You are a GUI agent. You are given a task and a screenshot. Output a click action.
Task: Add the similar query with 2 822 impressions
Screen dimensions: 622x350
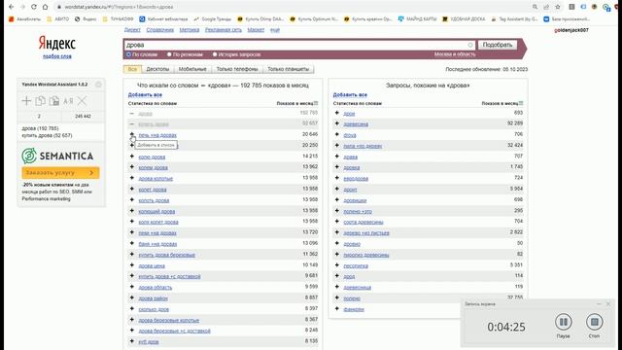click(337, 232)
